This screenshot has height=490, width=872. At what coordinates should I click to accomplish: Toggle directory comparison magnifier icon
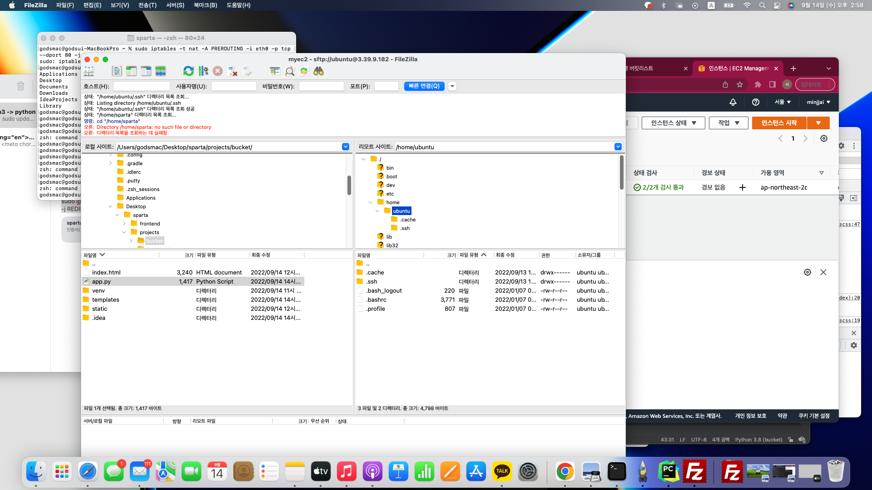(290, 71)
